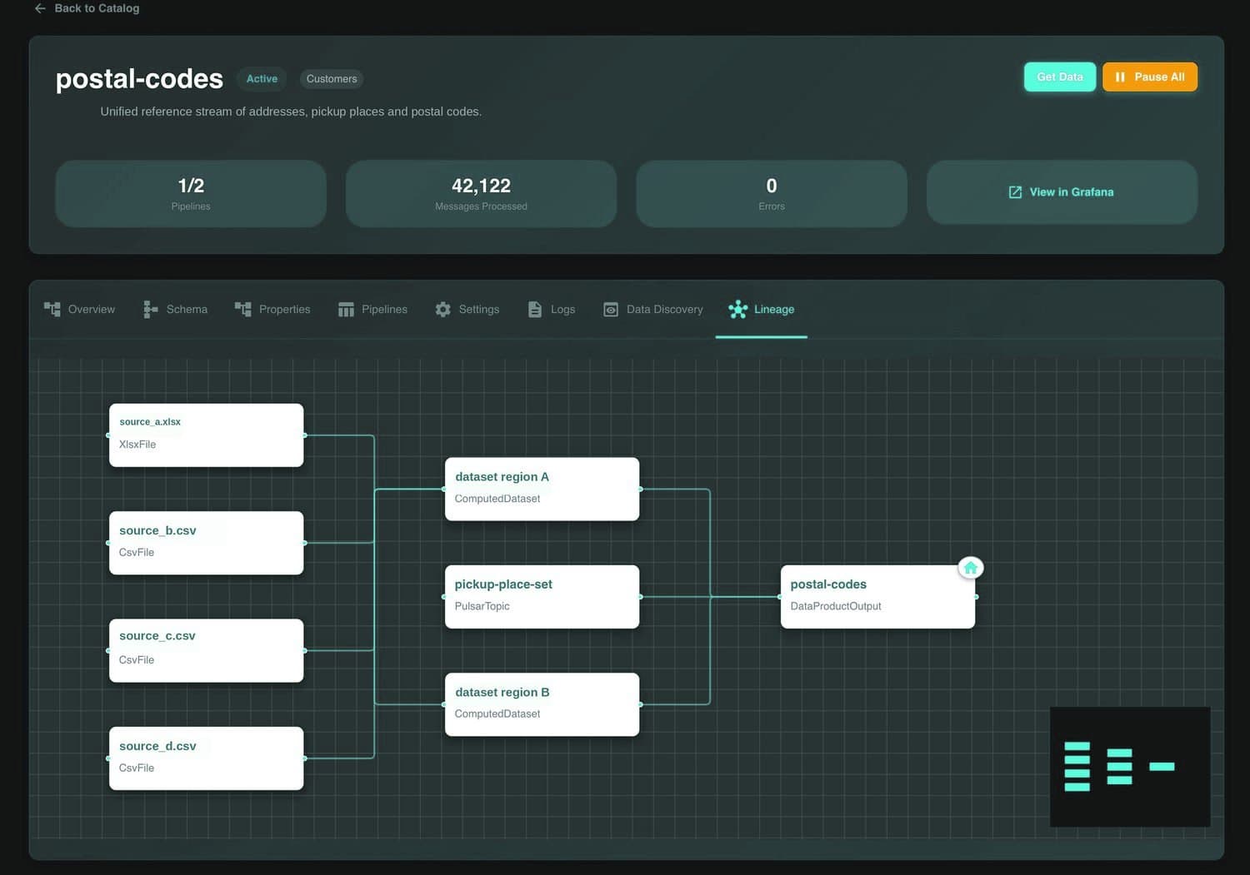Screen dimensions: 1250x875
Task: Switch to the Schema tab
Action: tap(175, 309)
